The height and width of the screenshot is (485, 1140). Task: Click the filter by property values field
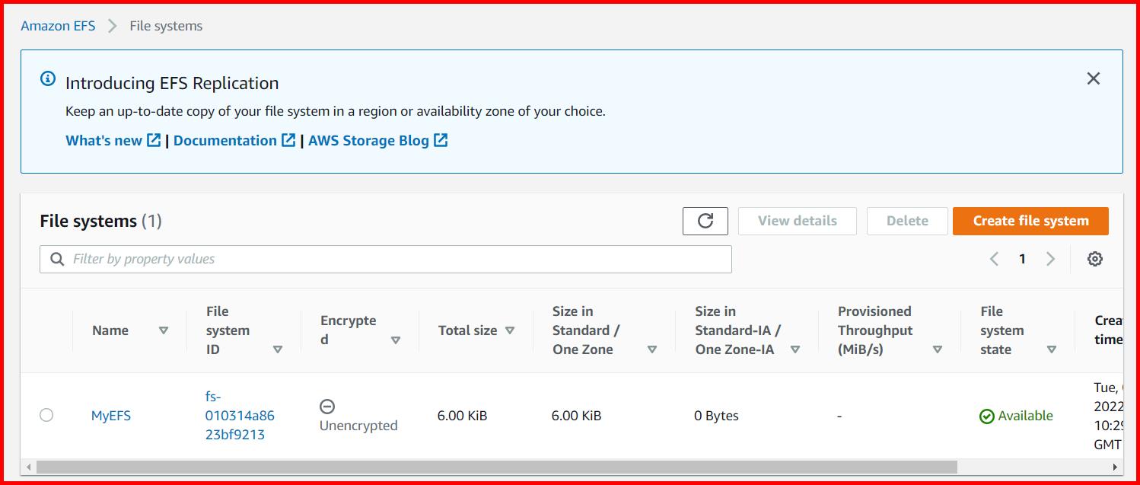304,259
